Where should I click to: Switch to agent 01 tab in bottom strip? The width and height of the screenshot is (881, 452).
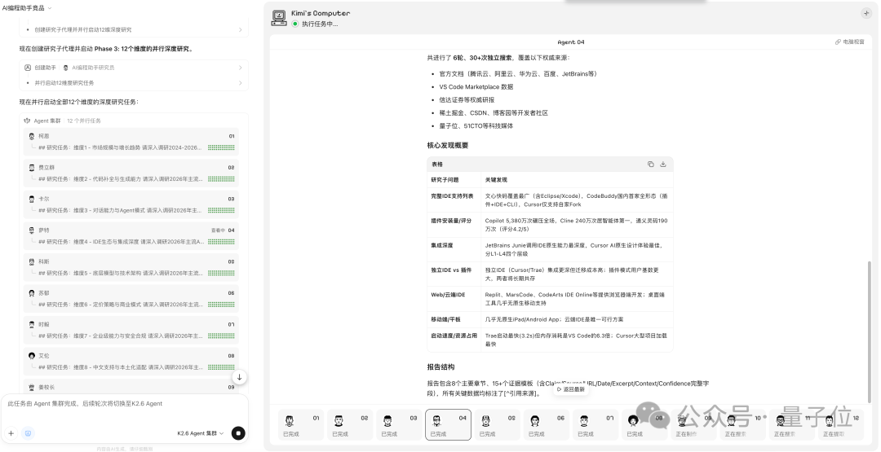[x=301, y=423]
